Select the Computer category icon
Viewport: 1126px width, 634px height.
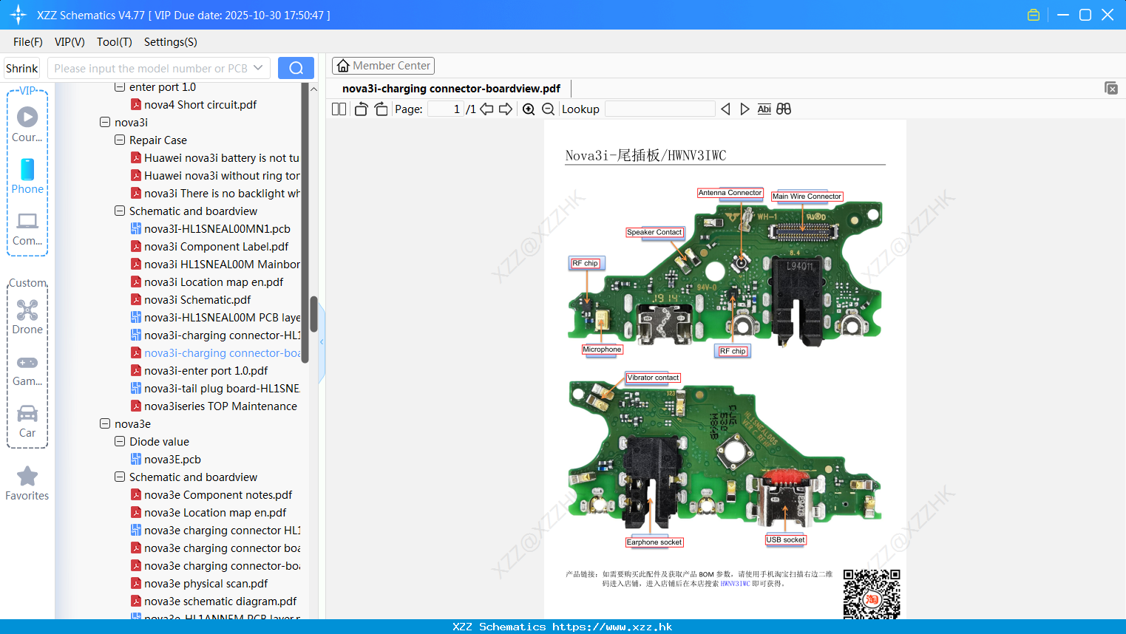[27, 228]
